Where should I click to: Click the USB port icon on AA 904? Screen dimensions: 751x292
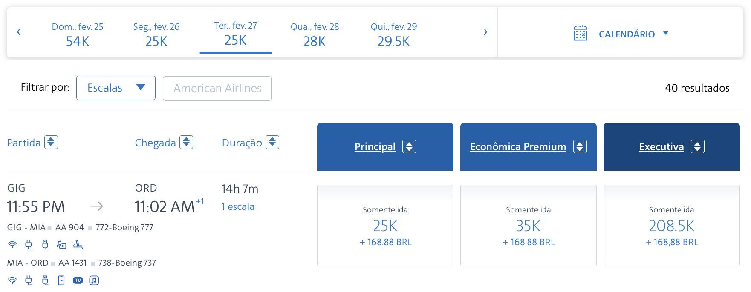click(45, 245)
